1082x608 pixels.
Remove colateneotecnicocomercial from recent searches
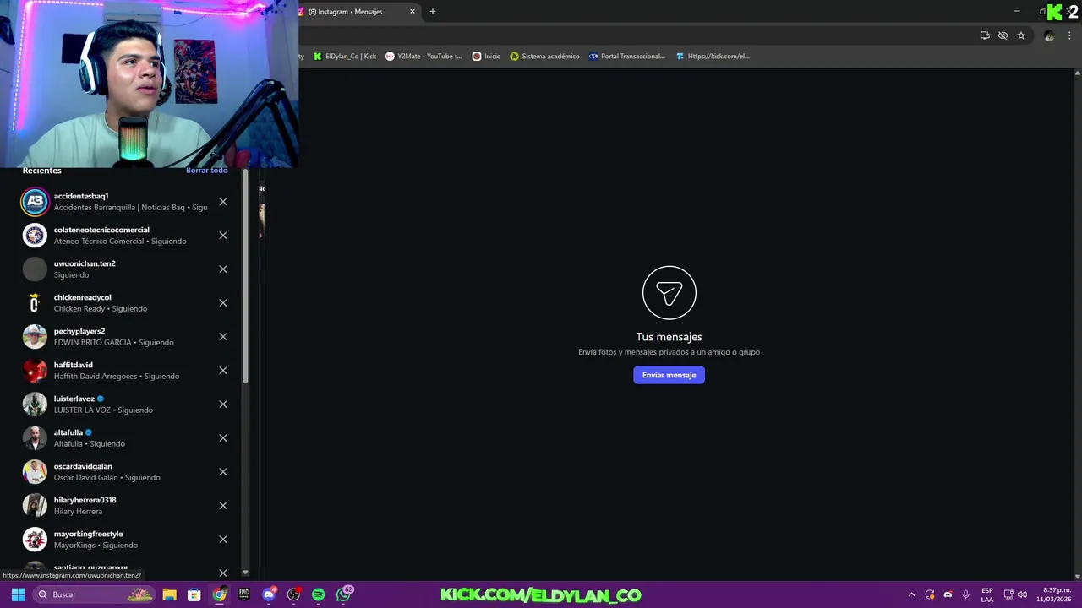point(223,236)
